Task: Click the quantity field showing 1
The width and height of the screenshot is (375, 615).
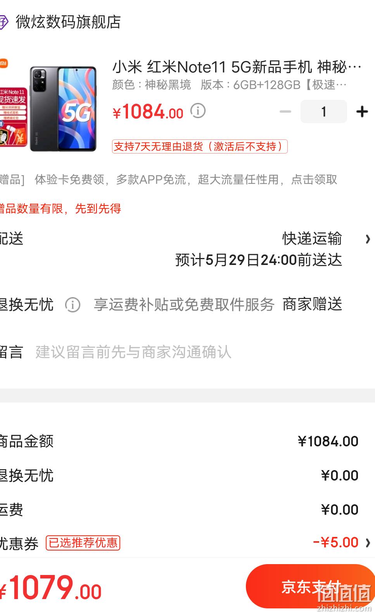Action: [323, 112]
